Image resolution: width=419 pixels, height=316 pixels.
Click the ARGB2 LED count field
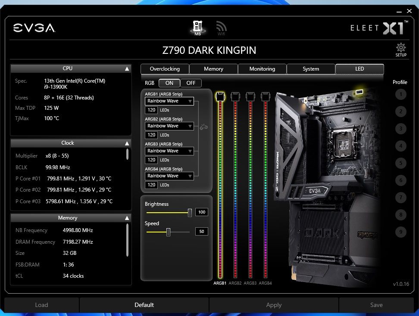point(151,135)
